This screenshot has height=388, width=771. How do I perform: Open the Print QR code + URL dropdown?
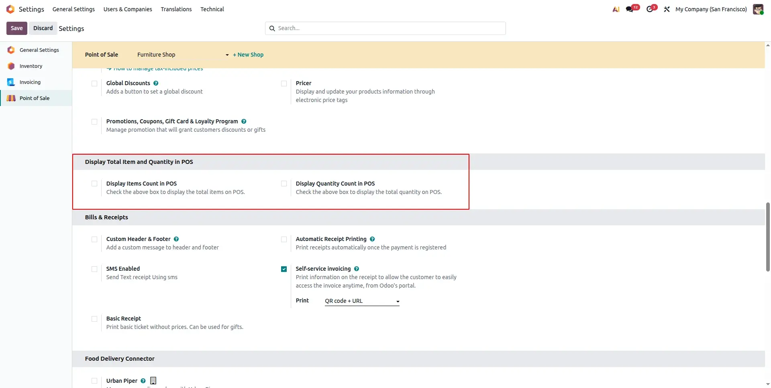[362, 301]
